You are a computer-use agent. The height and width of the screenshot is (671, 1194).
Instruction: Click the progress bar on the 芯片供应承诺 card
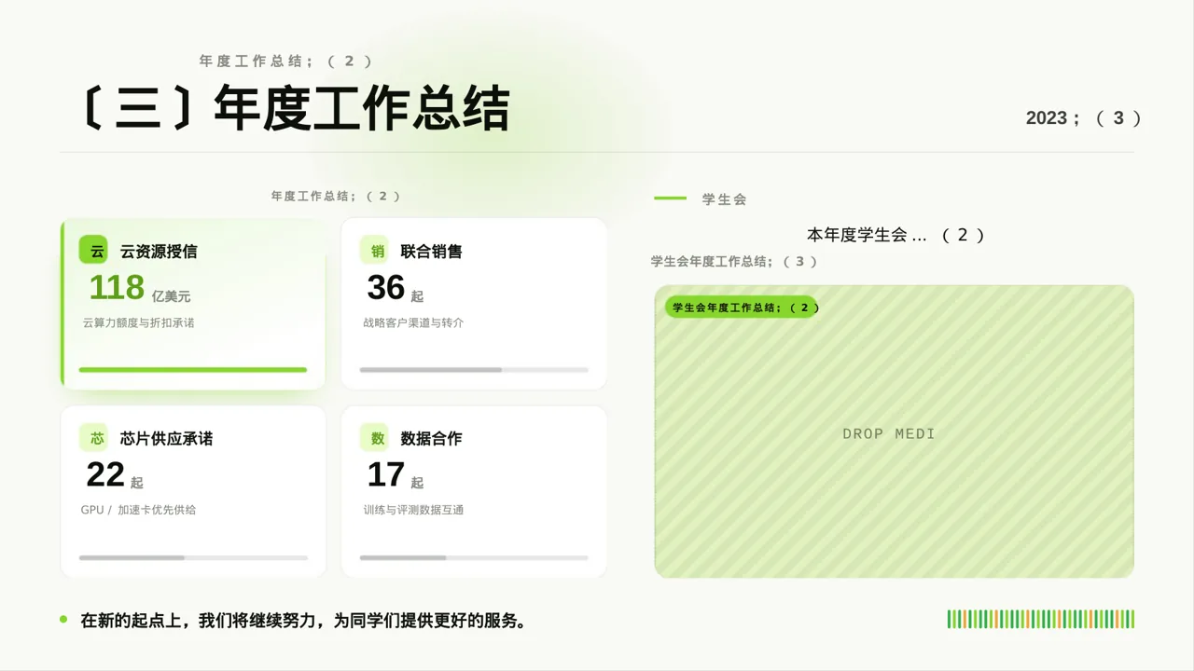193,557
